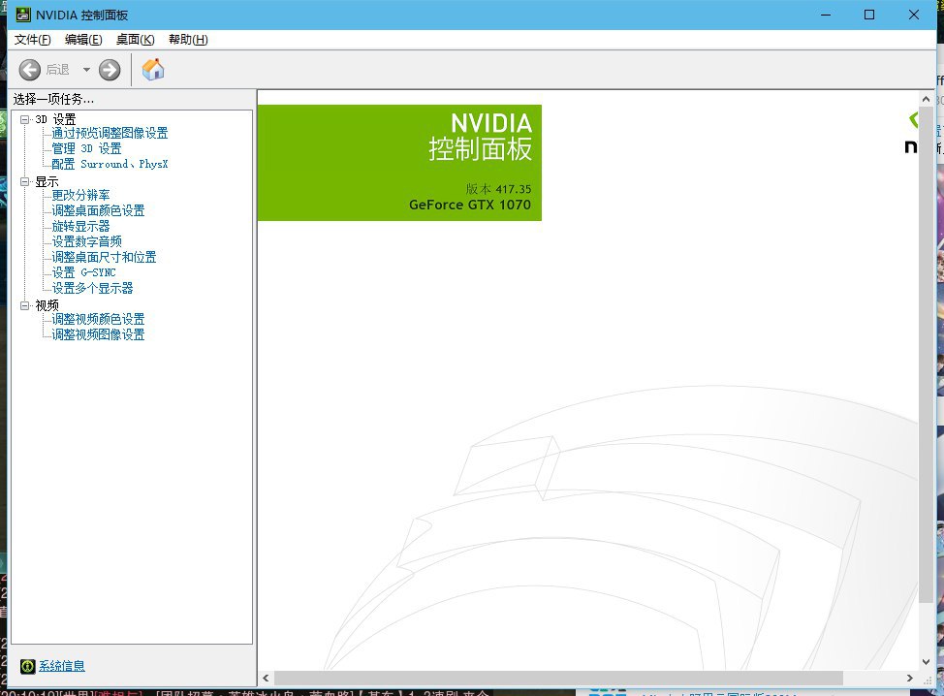
Task: Open the back history dropdown arrow
Action: click(x=86, y=70)
